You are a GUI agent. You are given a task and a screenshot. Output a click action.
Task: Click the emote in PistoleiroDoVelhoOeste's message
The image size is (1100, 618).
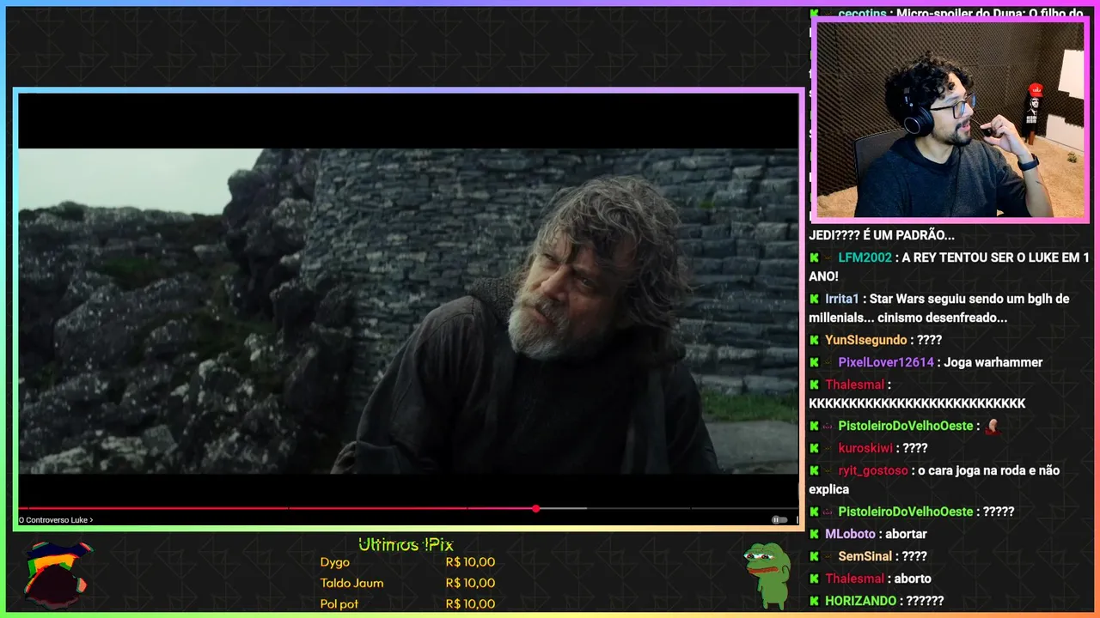pos(993,426)
